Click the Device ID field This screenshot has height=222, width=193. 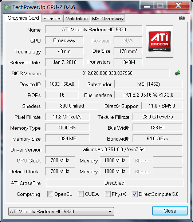coord(62,84)
